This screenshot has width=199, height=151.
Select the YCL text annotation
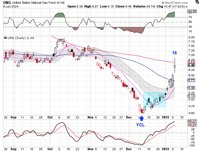click(x=141, y=125)
